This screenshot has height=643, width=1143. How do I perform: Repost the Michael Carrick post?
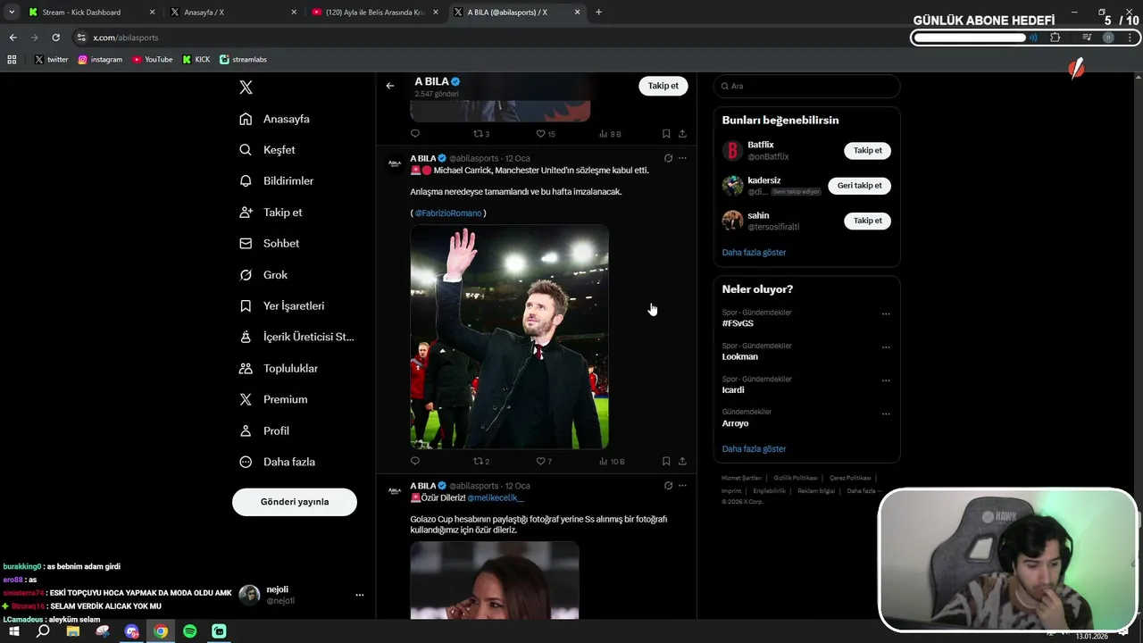tap(481, 462)
